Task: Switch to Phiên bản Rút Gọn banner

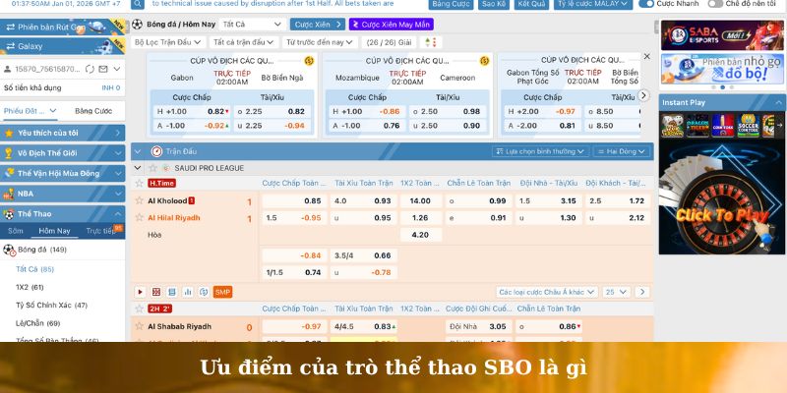Action: pos(63,28)
